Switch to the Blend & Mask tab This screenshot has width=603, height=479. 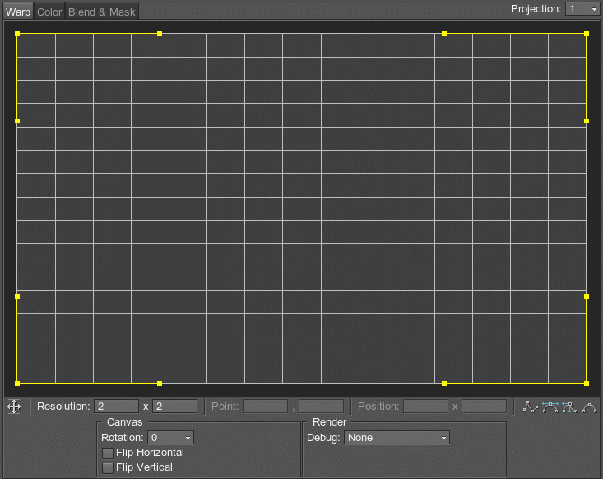pyautogui.click(x=101, y=12)
